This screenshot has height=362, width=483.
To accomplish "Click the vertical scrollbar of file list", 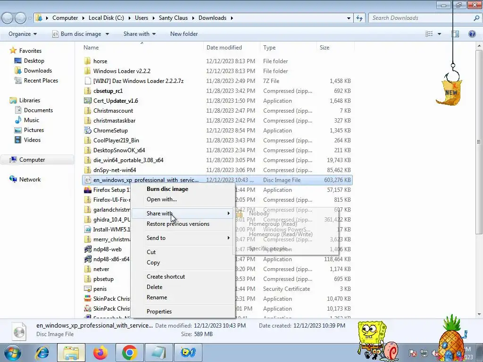I will [479, 141].
